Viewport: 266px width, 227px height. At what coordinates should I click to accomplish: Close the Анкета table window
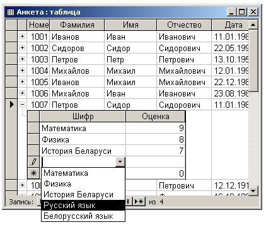click(x=253, y=12)
